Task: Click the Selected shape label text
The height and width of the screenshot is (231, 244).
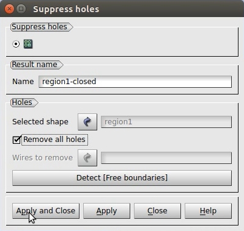Action: [x=40, y=122]
